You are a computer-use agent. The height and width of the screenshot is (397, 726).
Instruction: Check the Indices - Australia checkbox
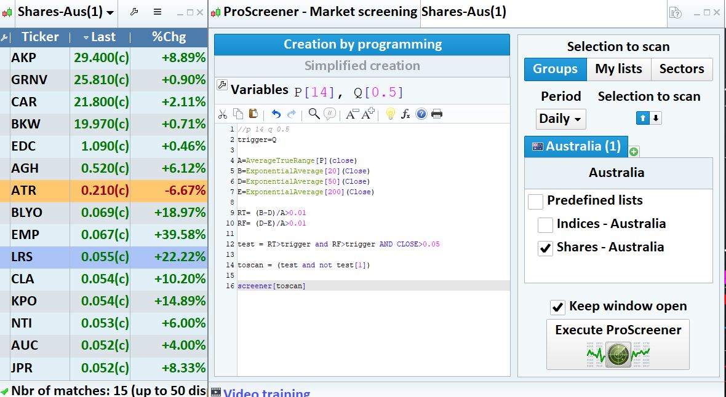pos(545,225)
